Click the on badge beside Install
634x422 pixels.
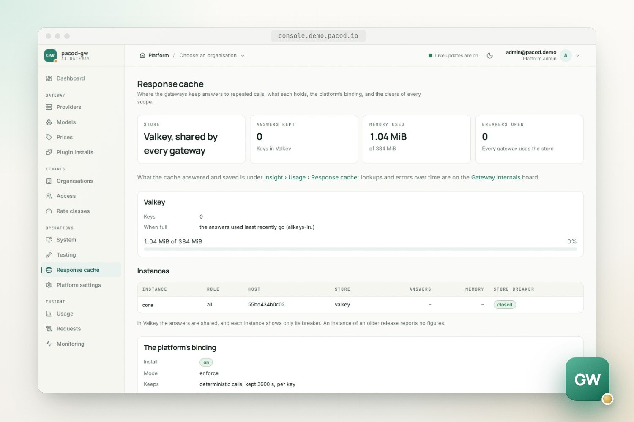click(206, 362)
